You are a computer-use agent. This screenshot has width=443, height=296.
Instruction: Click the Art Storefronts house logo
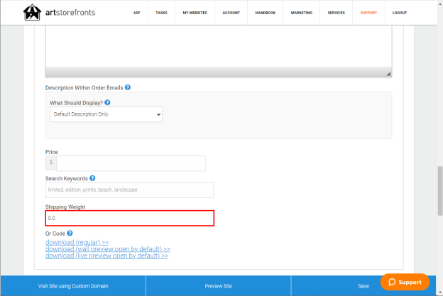point(32,12)
